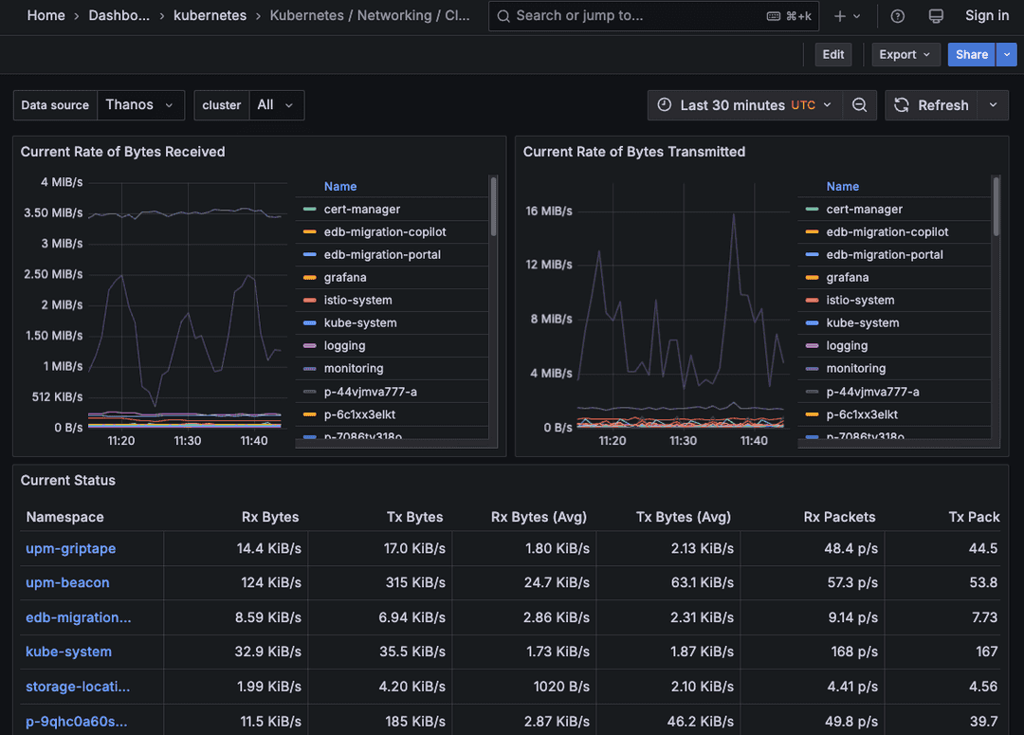The image size is (1024, 735).
Task: Click the Current Status panel title
Action: point(68,480)
